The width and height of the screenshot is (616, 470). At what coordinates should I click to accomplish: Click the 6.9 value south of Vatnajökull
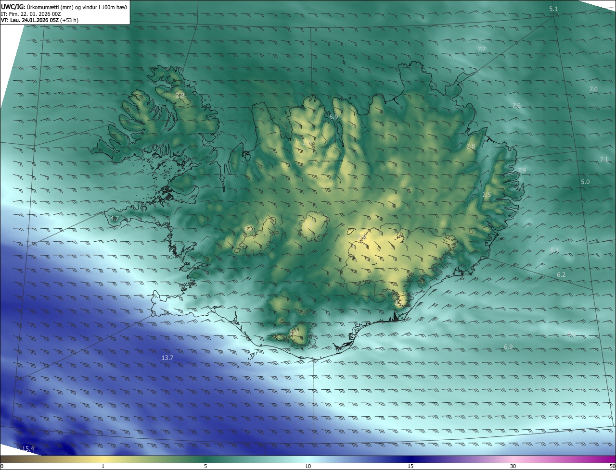[508, 346]
